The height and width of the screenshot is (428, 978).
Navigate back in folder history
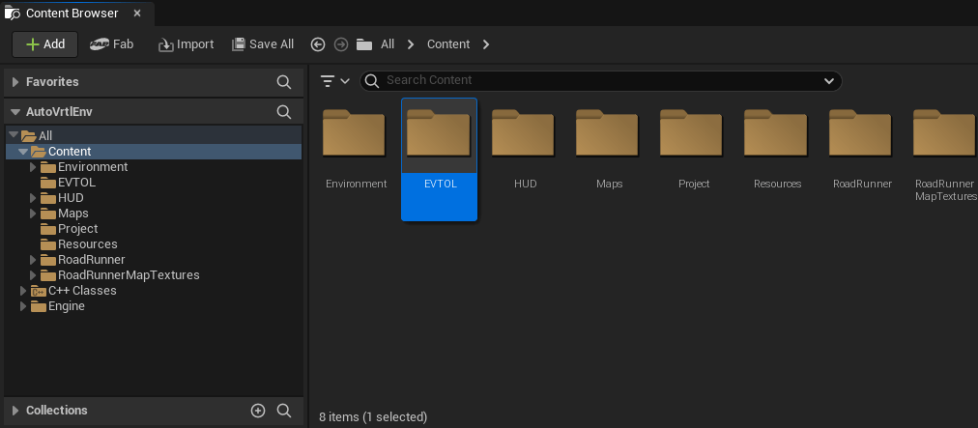coord(318,44)
